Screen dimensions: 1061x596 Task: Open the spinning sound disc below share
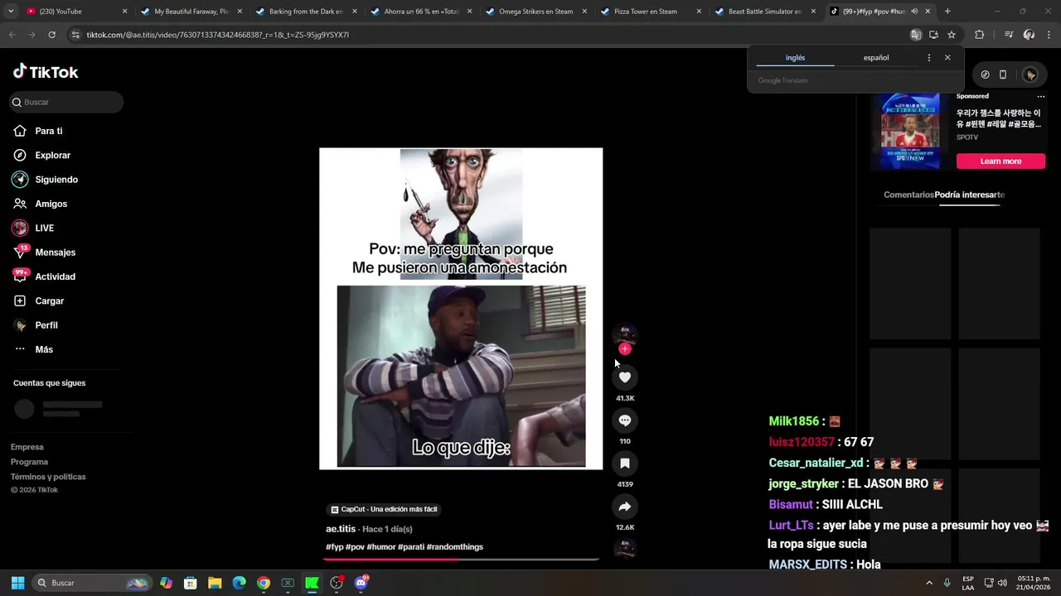coord(625,549)
